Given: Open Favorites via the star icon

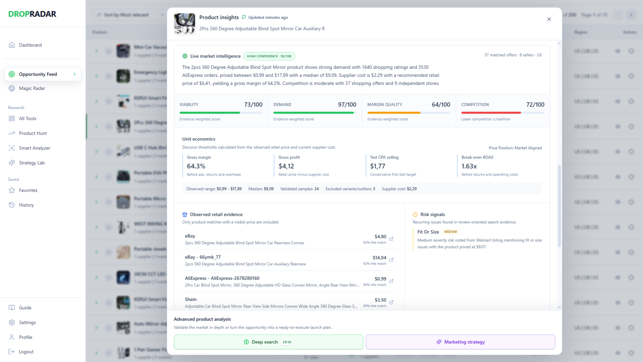Looking at the screenshot, I should (12, 190).
